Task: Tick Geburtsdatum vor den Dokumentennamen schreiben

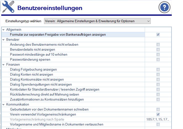Action: pos(158,110)
